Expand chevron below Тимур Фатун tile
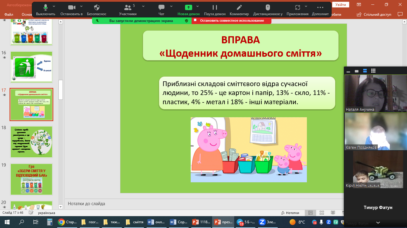This screenshot has height=228, width=407. pos(378,223)
